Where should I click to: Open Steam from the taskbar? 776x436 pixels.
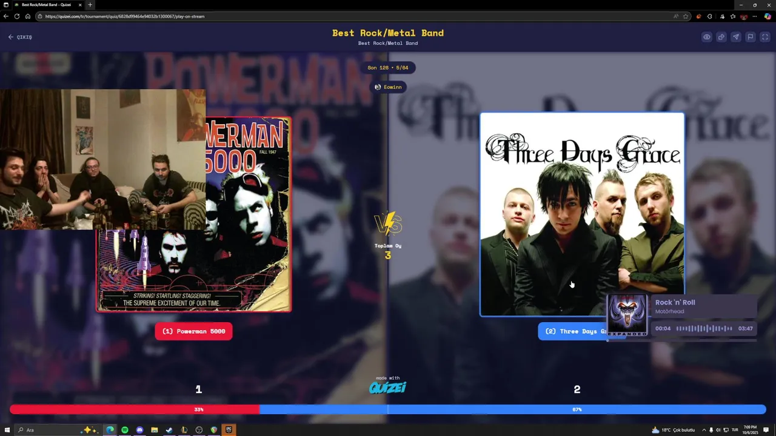tap(169, 430)
